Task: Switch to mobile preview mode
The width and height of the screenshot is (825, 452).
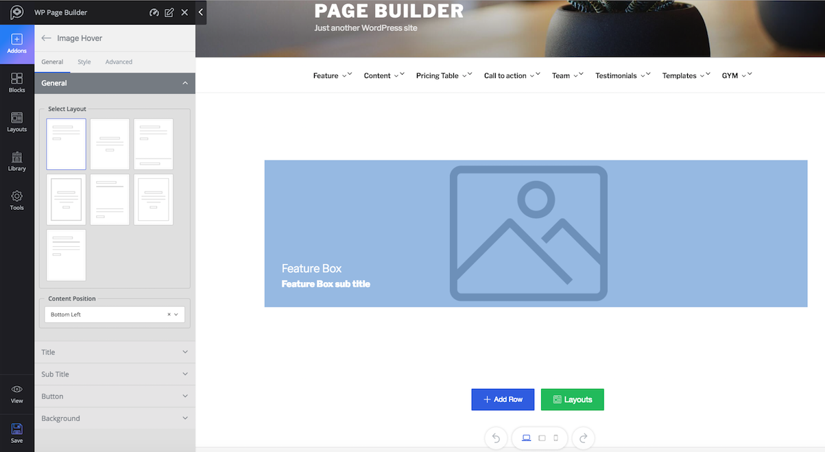Action: tap(556, 438)
